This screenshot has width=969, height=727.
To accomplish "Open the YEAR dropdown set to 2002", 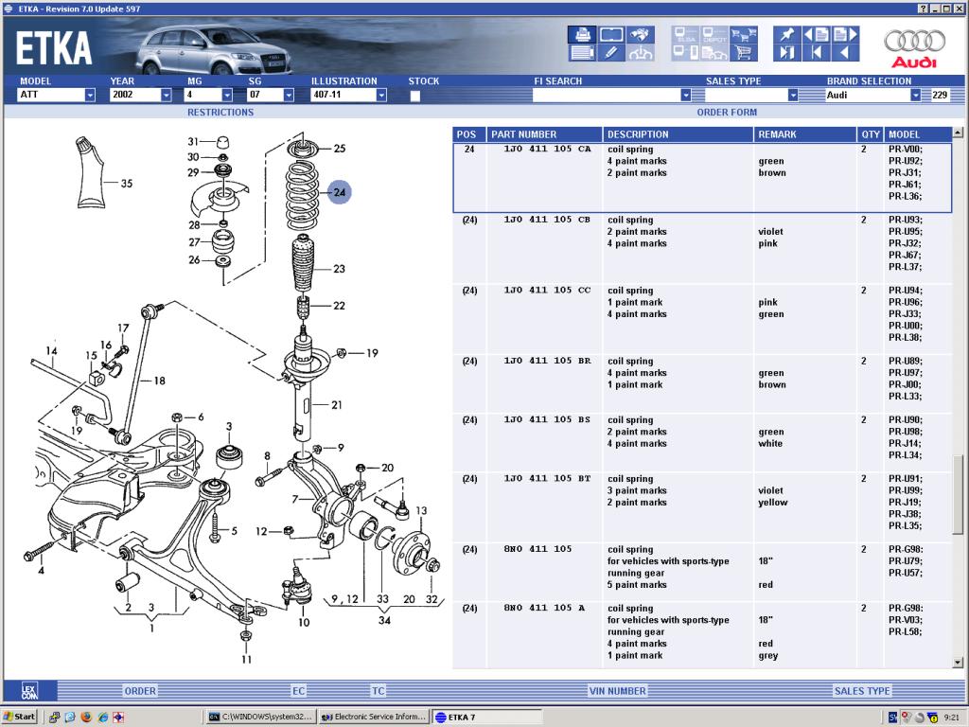I will click(x=166, y=96).
